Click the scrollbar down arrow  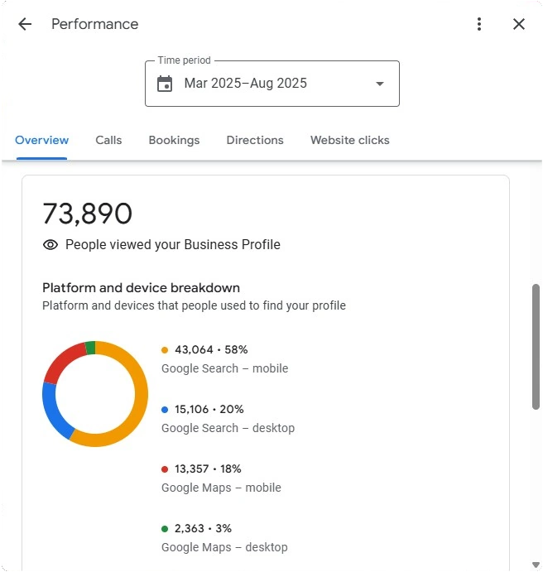536,565
